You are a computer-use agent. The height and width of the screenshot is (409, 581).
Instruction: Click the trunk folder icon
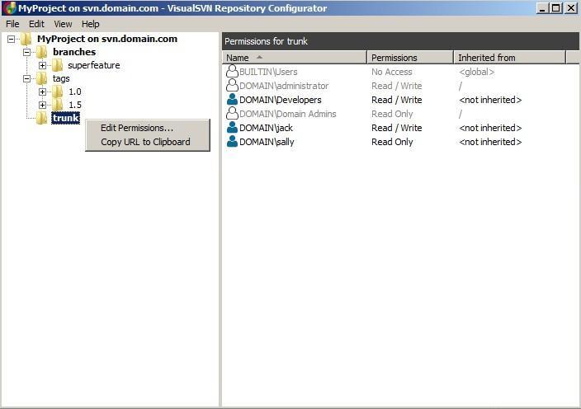pyautogui.click(x=41, y=118)
